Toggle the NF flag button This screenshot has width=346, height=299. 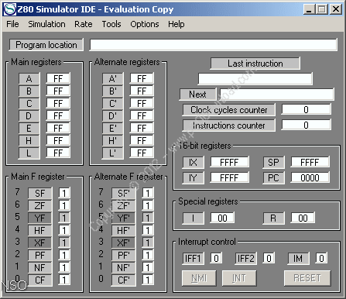40,268
